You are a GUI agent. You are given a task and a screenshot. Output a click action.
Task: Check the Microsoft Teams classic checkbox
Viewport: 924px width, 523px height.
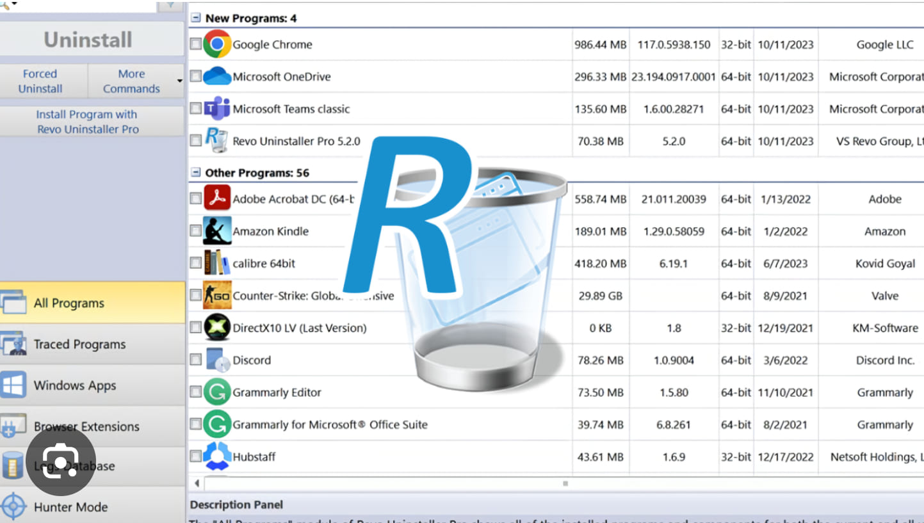(x=195, y=109)
